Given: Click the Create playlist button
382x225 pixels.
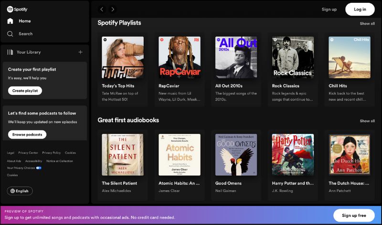Looking at the screenshot, I should tap(25, 91).
